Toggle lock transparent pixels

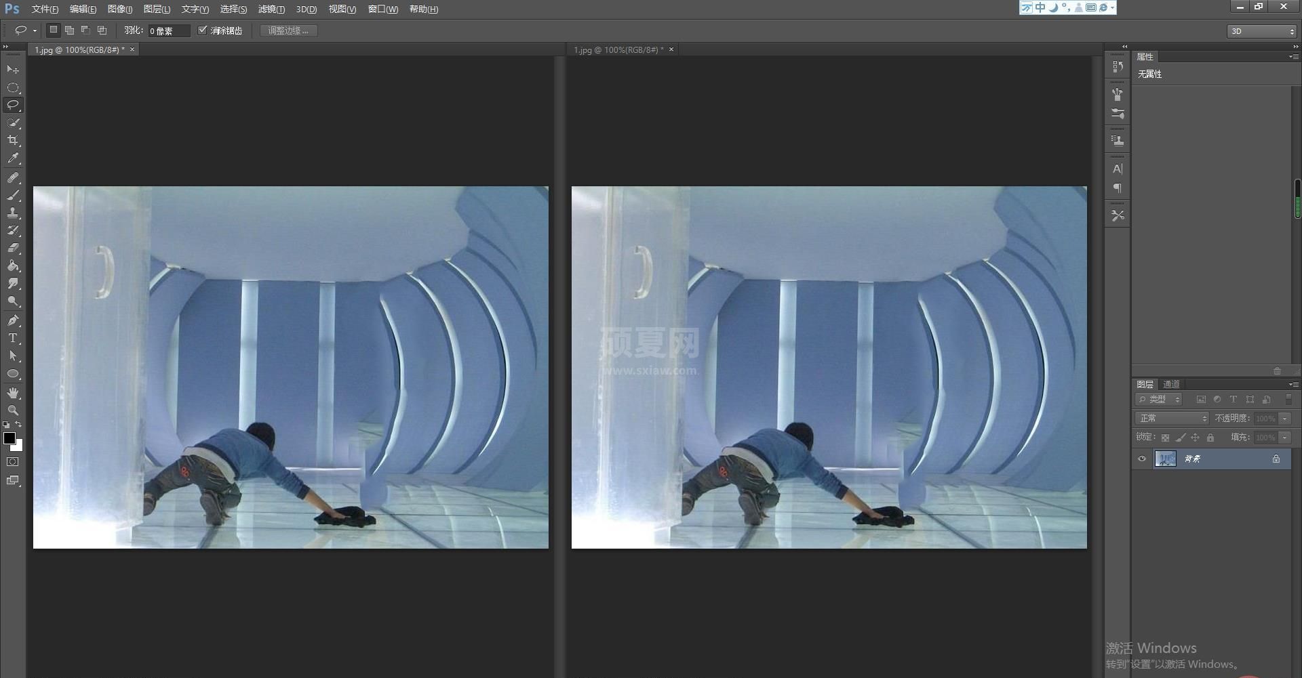click(x=1165, y=438)
